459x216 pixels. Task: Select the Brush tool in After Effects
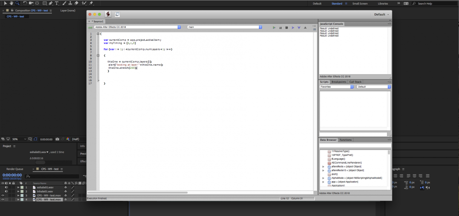[64, 3]
